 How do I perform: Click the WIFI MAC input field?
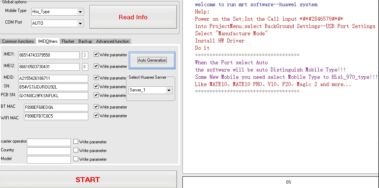tap(56, 116)
